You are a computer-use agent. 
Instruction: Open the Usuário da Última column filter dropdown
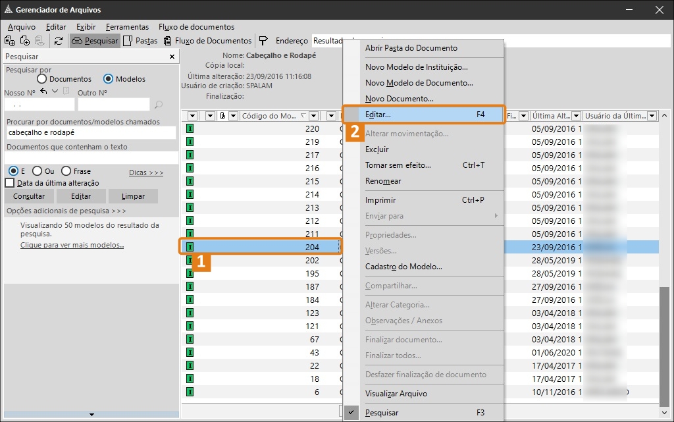(x=652, y=116)
